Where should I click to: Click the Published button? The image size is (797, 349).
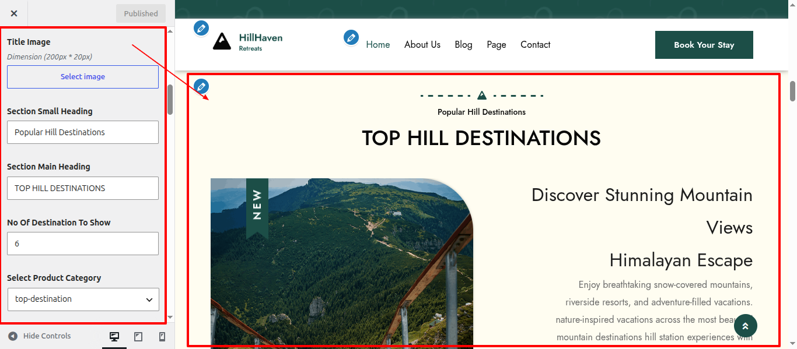click(x=141, y=13)
